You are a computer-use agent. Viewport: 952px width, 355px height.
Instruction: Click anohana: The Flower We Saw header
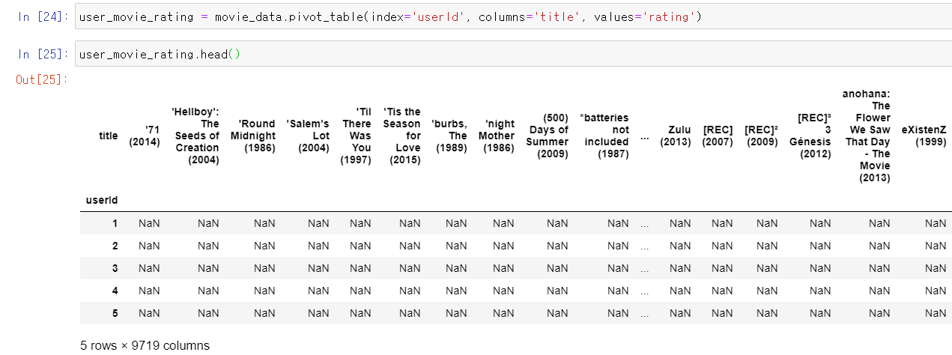tap(867, 136)
